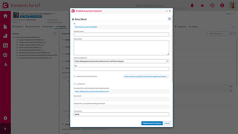Click the Cancel button in the dialog
Image resolution: width=238 pixels, height=134 pixels.
[x=167, y=123]
